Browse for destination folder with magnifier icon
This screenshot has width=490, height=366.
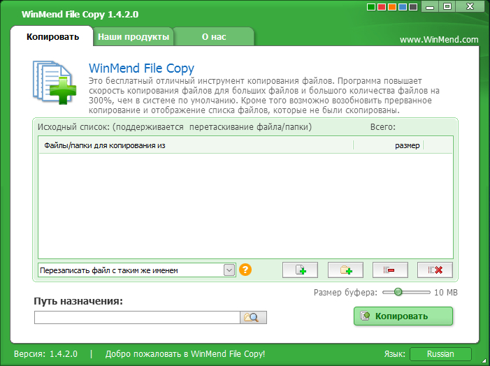tap(254, 318)
